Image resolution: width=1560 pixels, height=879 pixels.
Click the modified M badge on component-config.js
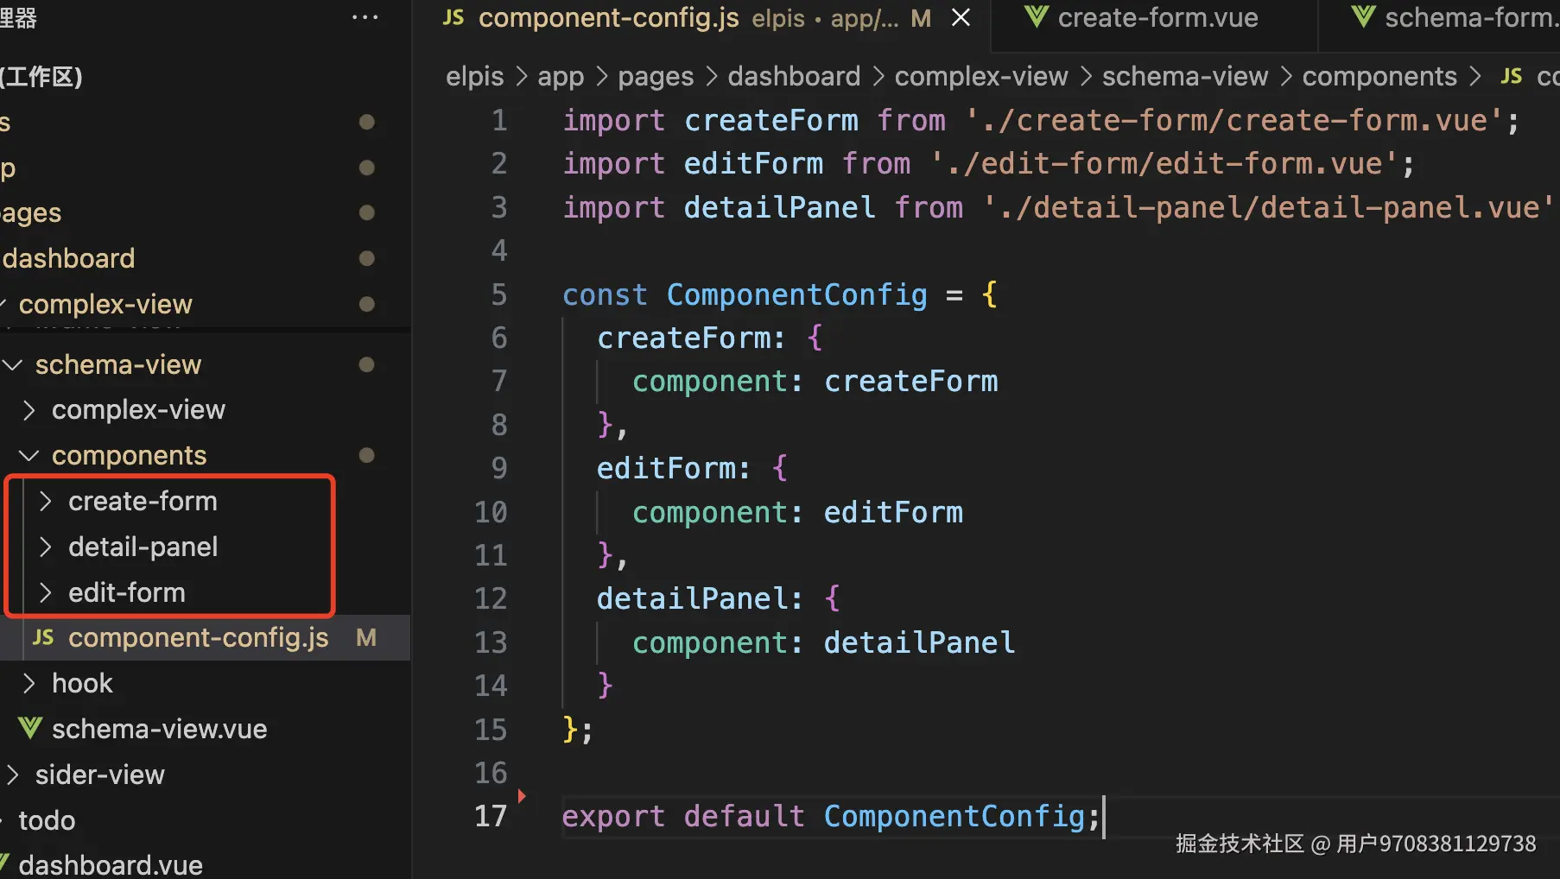tap(366, 638)
